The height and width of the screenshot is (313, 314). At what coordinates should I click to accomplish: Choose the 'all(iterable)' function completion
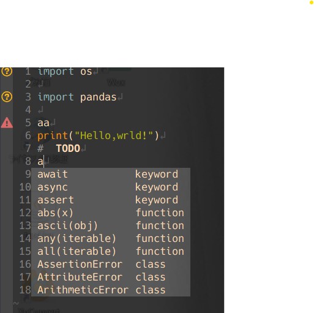(111, 252)
